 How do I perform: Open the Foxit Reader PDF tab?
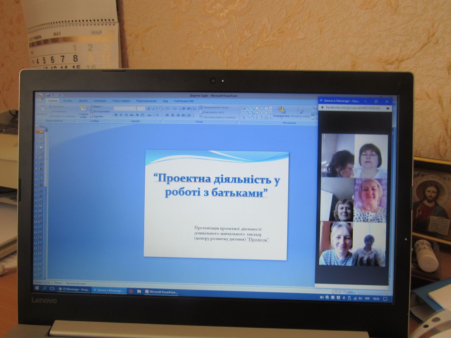(x=184, y=101)
